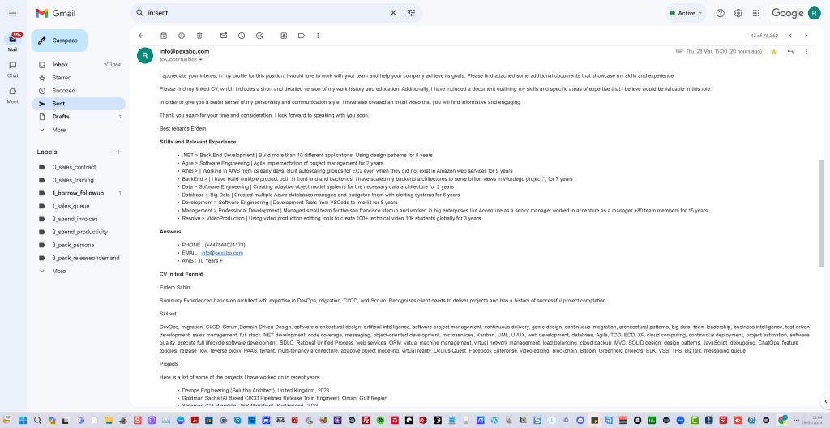Open the Google apps grid
Image resolution: width=830 pixels, height=428 pixels.
[x=756, y=13]
